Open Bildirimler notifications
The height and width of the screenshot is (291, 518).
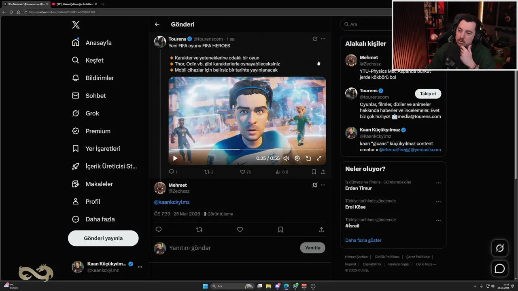click(x=93, y=78)
